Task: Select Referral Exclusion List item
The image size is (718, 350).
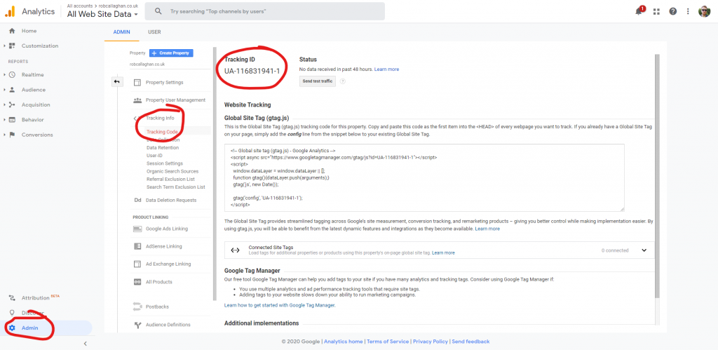Action: pyautogui.click(x=170, y=179)
